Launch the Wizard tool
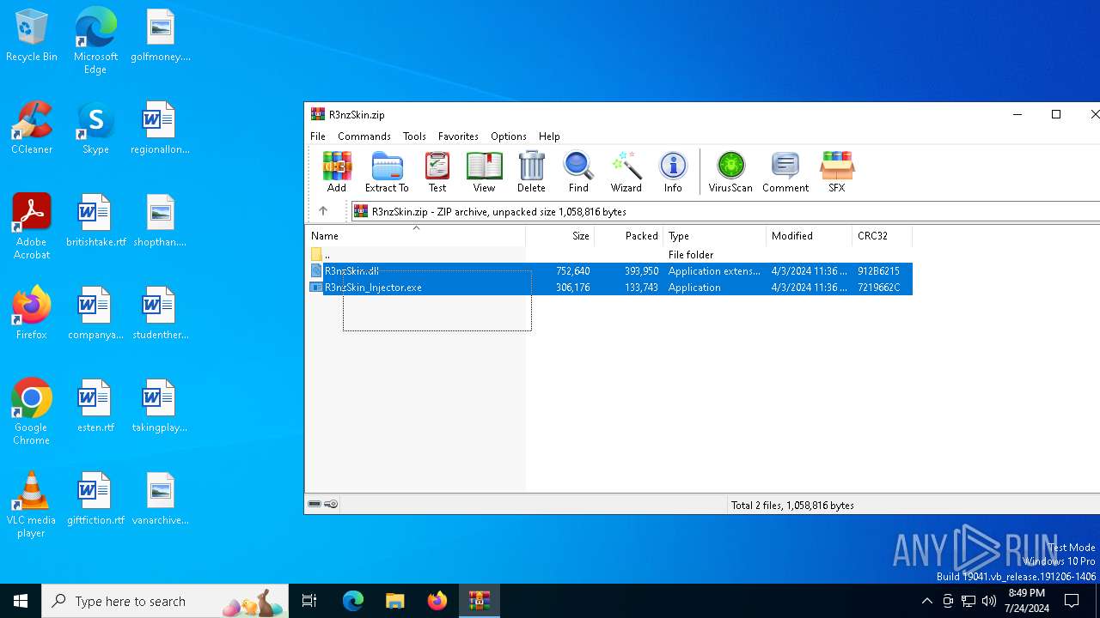Viewport: 1100px width, 618px height. click(626, 172)
